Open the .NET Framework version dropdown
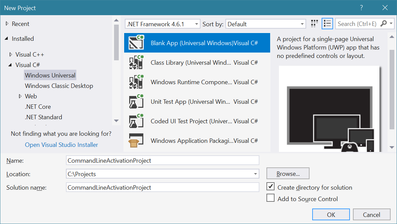The height and width of the screenshot is (224, 397). [163, 24]
